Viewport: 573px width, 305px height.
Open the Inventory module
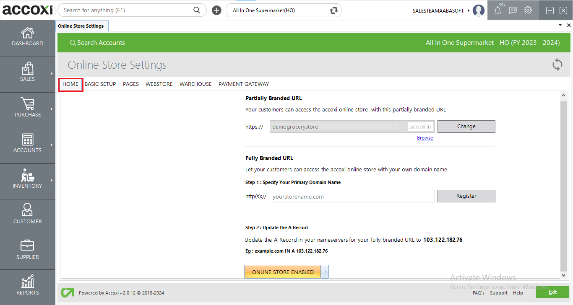[x=27, y=180]
